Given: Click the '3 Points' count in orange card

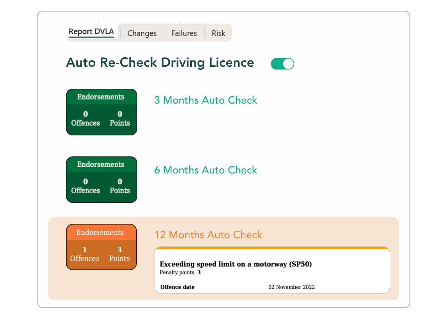Looking at the screenshot, I should (x=120, y=254).
